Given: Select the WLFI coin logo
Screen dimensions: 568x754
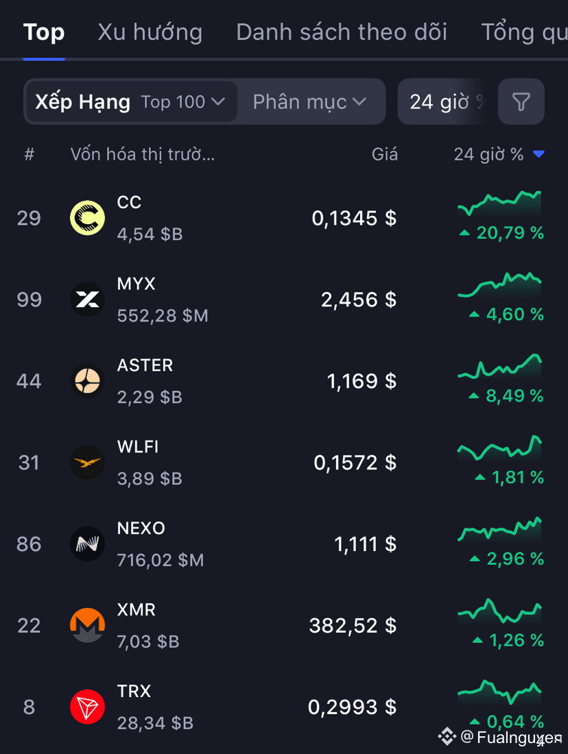Looking at the screenshot, I should tap(87, 463).
